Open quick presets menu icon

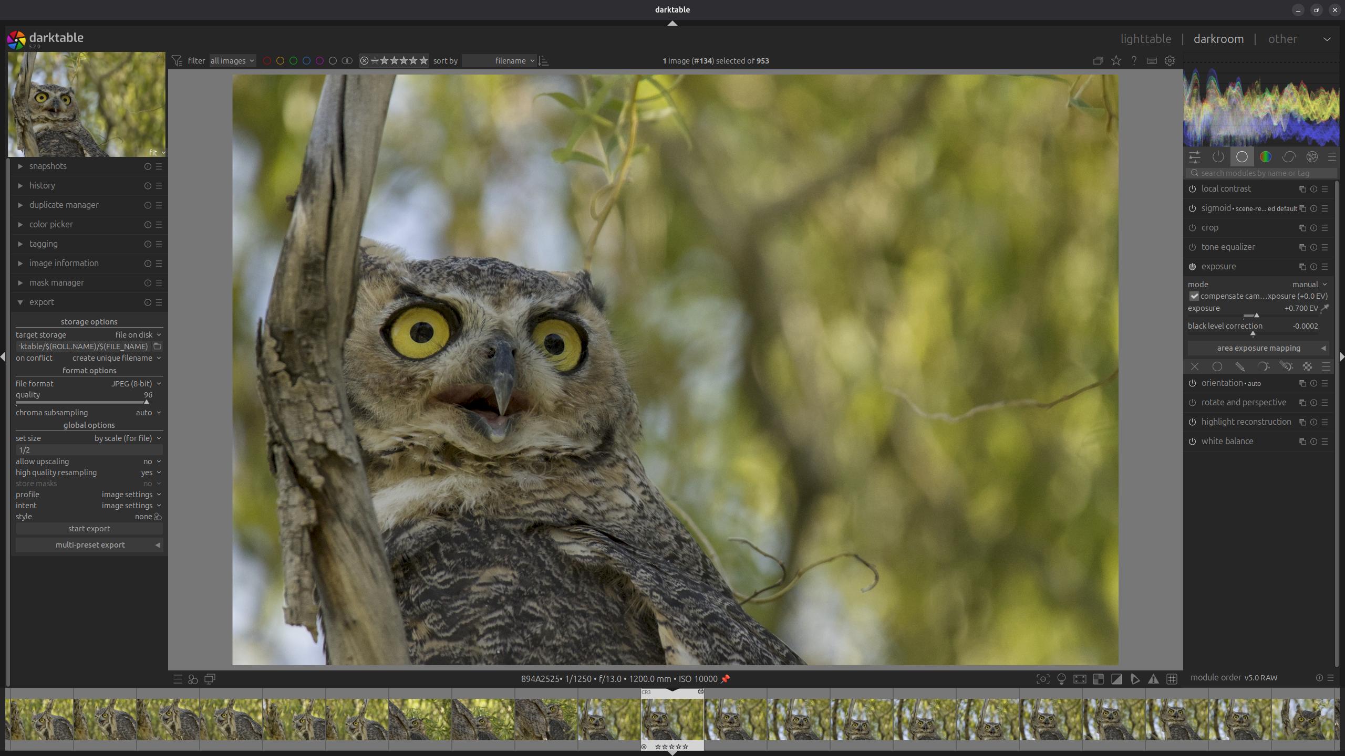(x=178, y=679)
